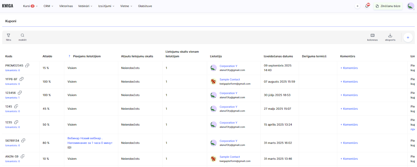Copy the PROMO2345 coupon code
Viewport: 417px width, 167px height.
pyautogui.click(x=27, y=66)
